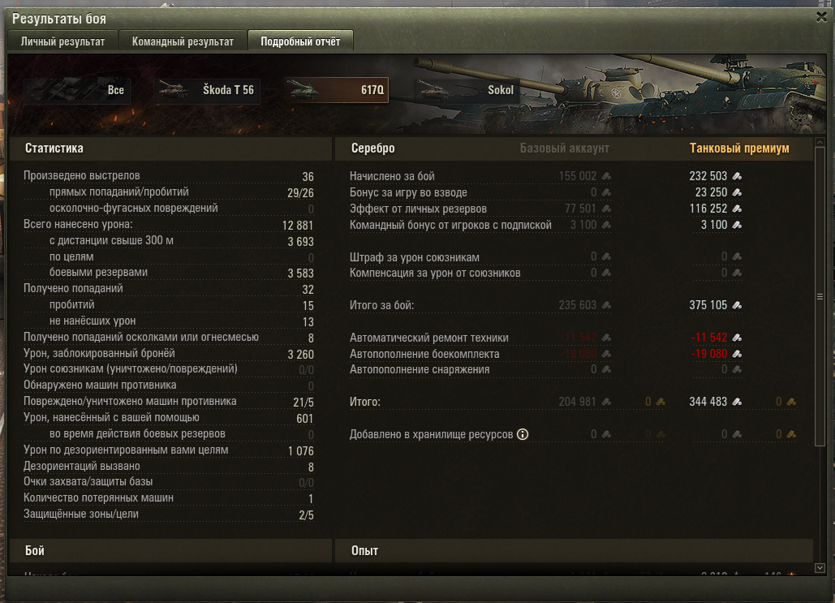Click silver icon next to 375 105
The width and height of the screenshot is (835, 603).
pyautogui.click(x=737, y=305)
